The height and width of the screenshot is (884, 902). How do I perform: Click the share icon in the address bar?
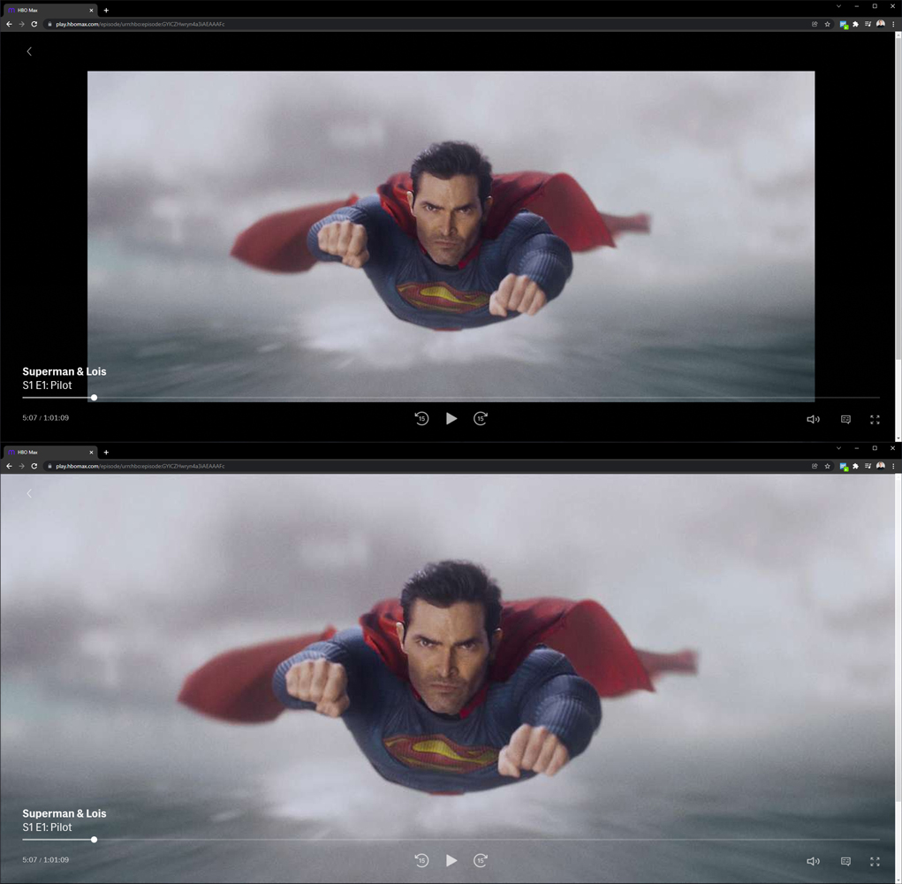click(x=814, y=24)
